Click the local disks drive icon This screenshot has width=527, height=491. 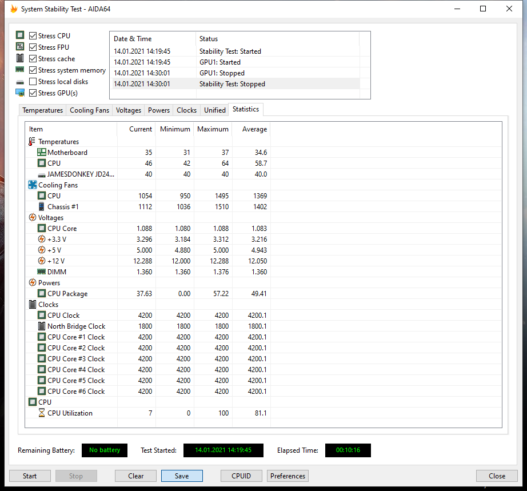pyautogui.click(x=20, y=82)
